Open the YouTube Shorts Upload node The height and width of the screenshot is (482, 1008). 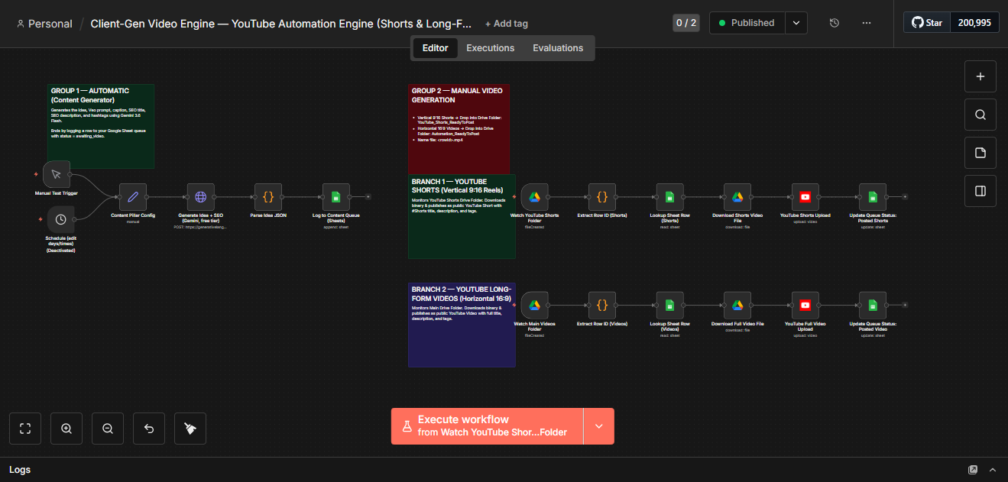pyautogui.click(x=805, y=197)
